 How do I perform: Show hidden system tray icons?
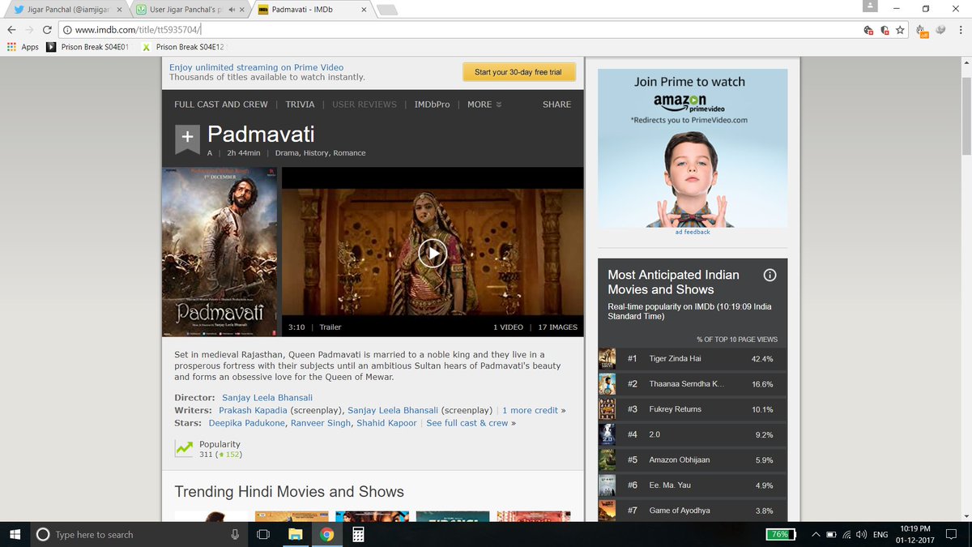pyautogui.click(x=816, y=535)
